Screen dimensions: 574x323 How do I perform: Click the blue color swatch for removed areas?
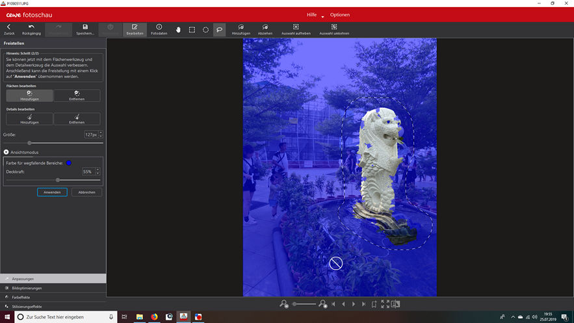click(x=68, y=162)
